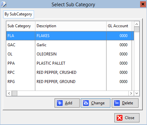This screenshot has width=147, height=125.
Task: Click the GL Account column header
Action: point(119,26)
